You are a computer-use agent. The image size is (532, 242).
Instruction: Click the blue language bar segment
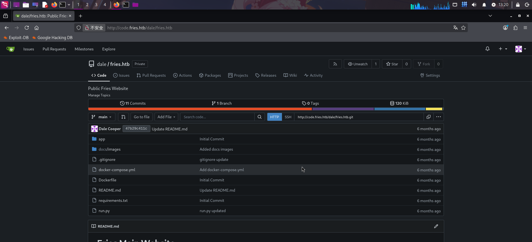[x=400, y=109]
